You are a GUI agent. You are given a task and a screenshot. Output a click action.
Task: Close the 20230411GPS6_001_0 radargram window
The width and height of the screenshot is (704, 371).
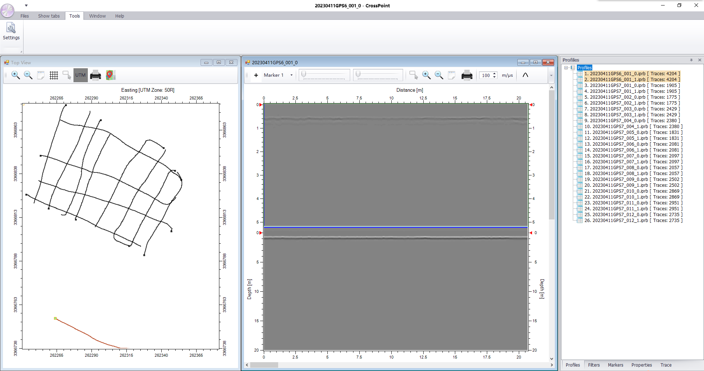pos(548,62)
